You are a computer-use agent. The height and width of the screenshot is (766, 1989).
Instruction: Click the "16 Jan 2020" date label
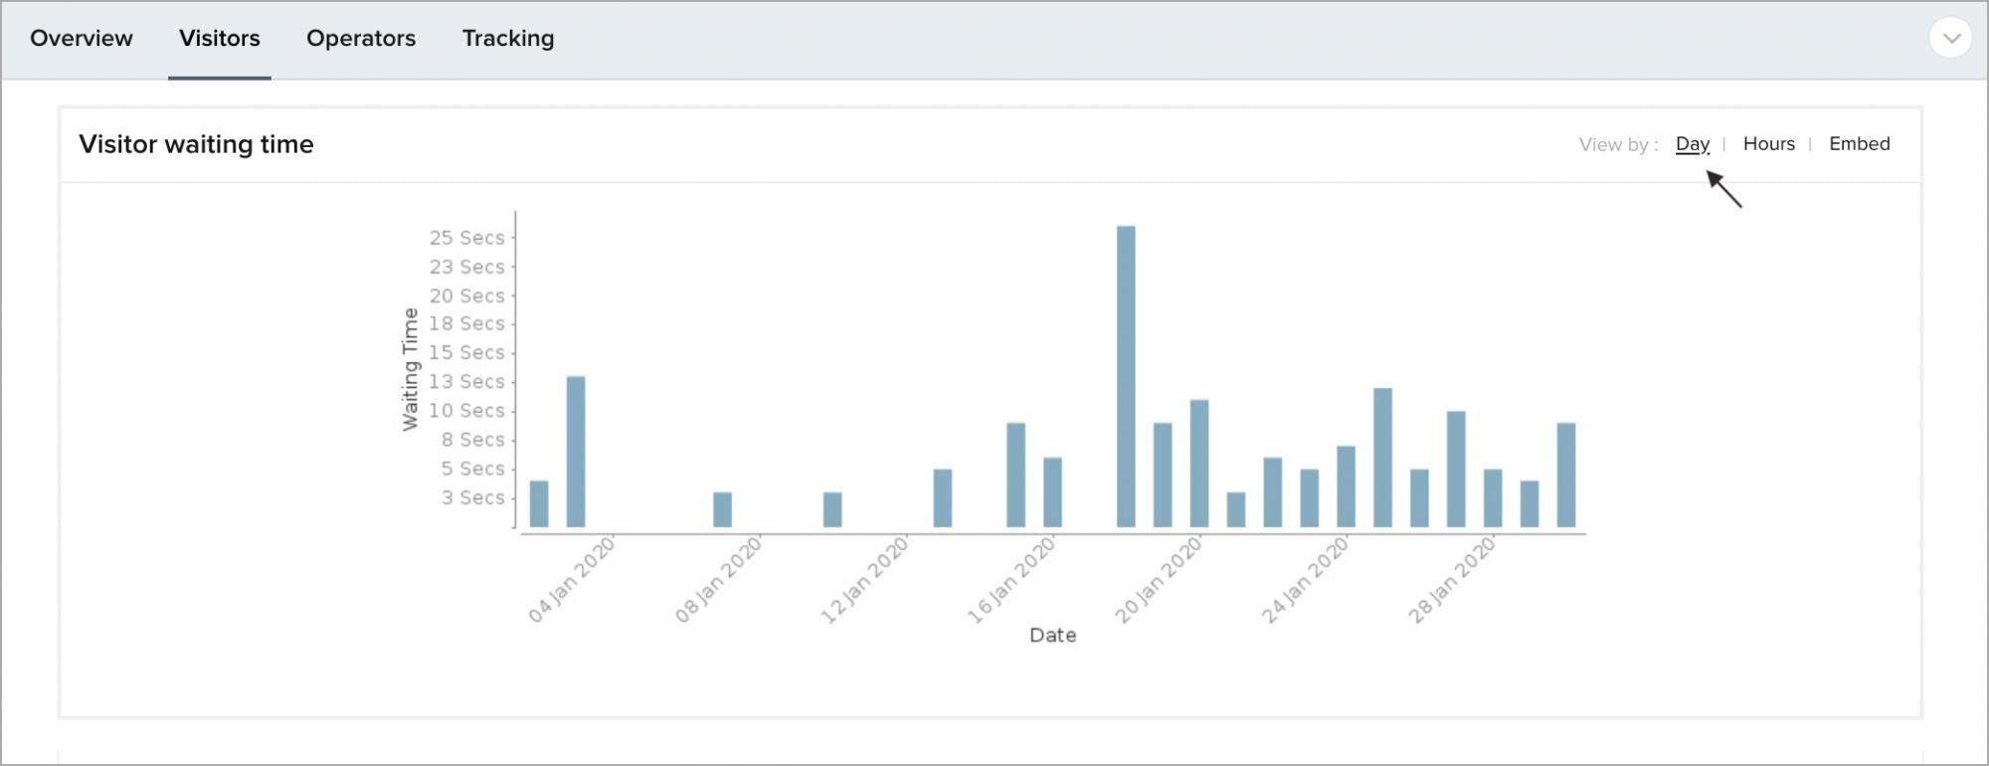pos(1011,580)
